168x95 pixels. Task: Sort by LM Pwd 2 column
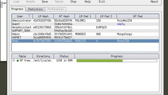pos(106,16)
